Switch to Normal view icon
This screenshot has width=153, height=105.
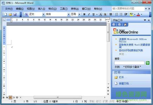click(x=4, y=98)
